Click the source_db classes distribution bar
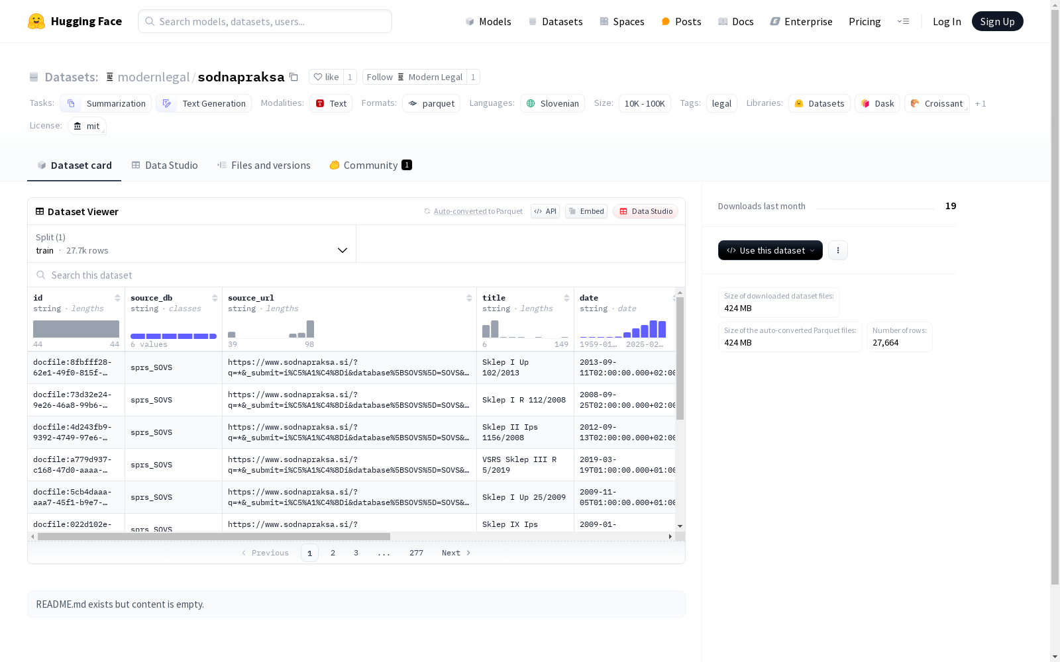Image resolution: width=1060 pixels, height=662 pixels. click(174, 336)
